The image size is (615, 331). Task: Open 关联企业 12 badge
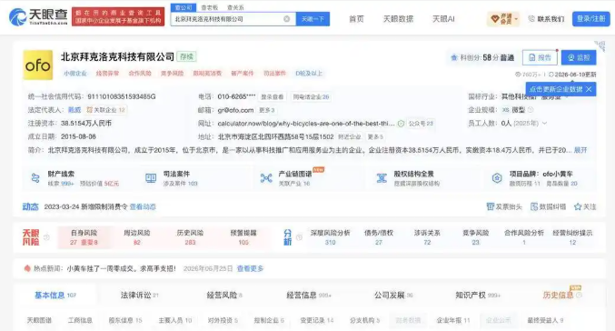click(x=106, y=110)
